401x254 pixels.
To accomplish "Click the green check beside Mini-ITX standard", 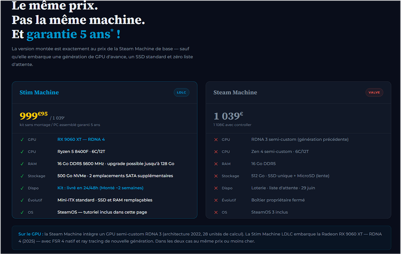I will 22,200.
